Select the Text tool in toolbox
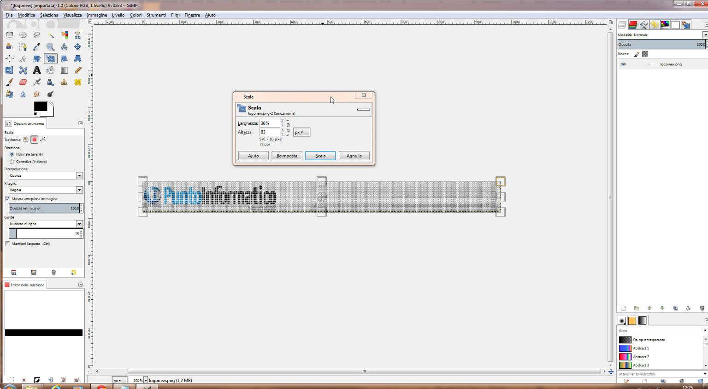708x389 pixels. coord(36,70)
